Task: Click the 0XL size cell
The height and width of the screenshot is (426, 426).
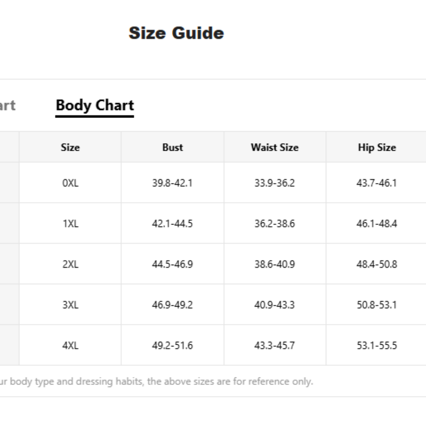Action: tap(70, 183)
